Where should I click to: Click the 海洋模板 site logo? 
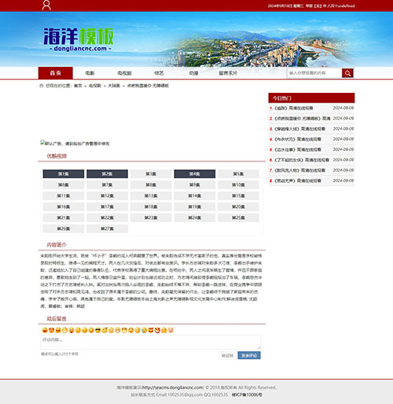[79, 39]
